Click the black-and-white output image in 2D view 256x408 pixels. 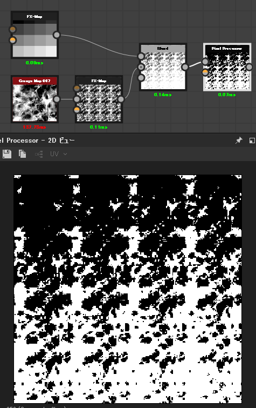pos(128,289)
